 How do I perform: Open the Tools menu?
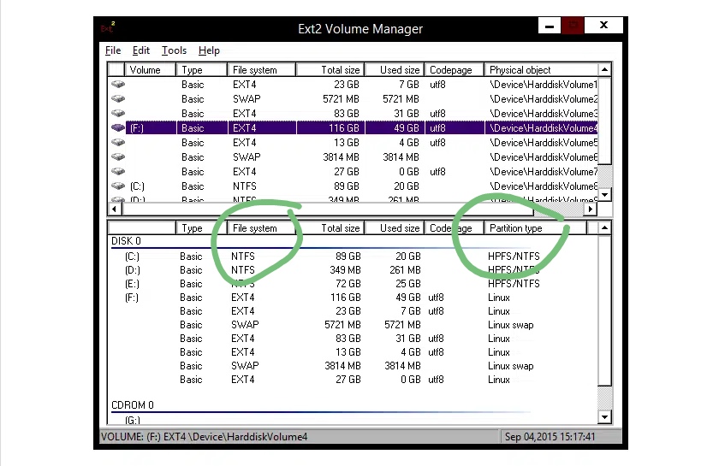(x=174, y=50)
